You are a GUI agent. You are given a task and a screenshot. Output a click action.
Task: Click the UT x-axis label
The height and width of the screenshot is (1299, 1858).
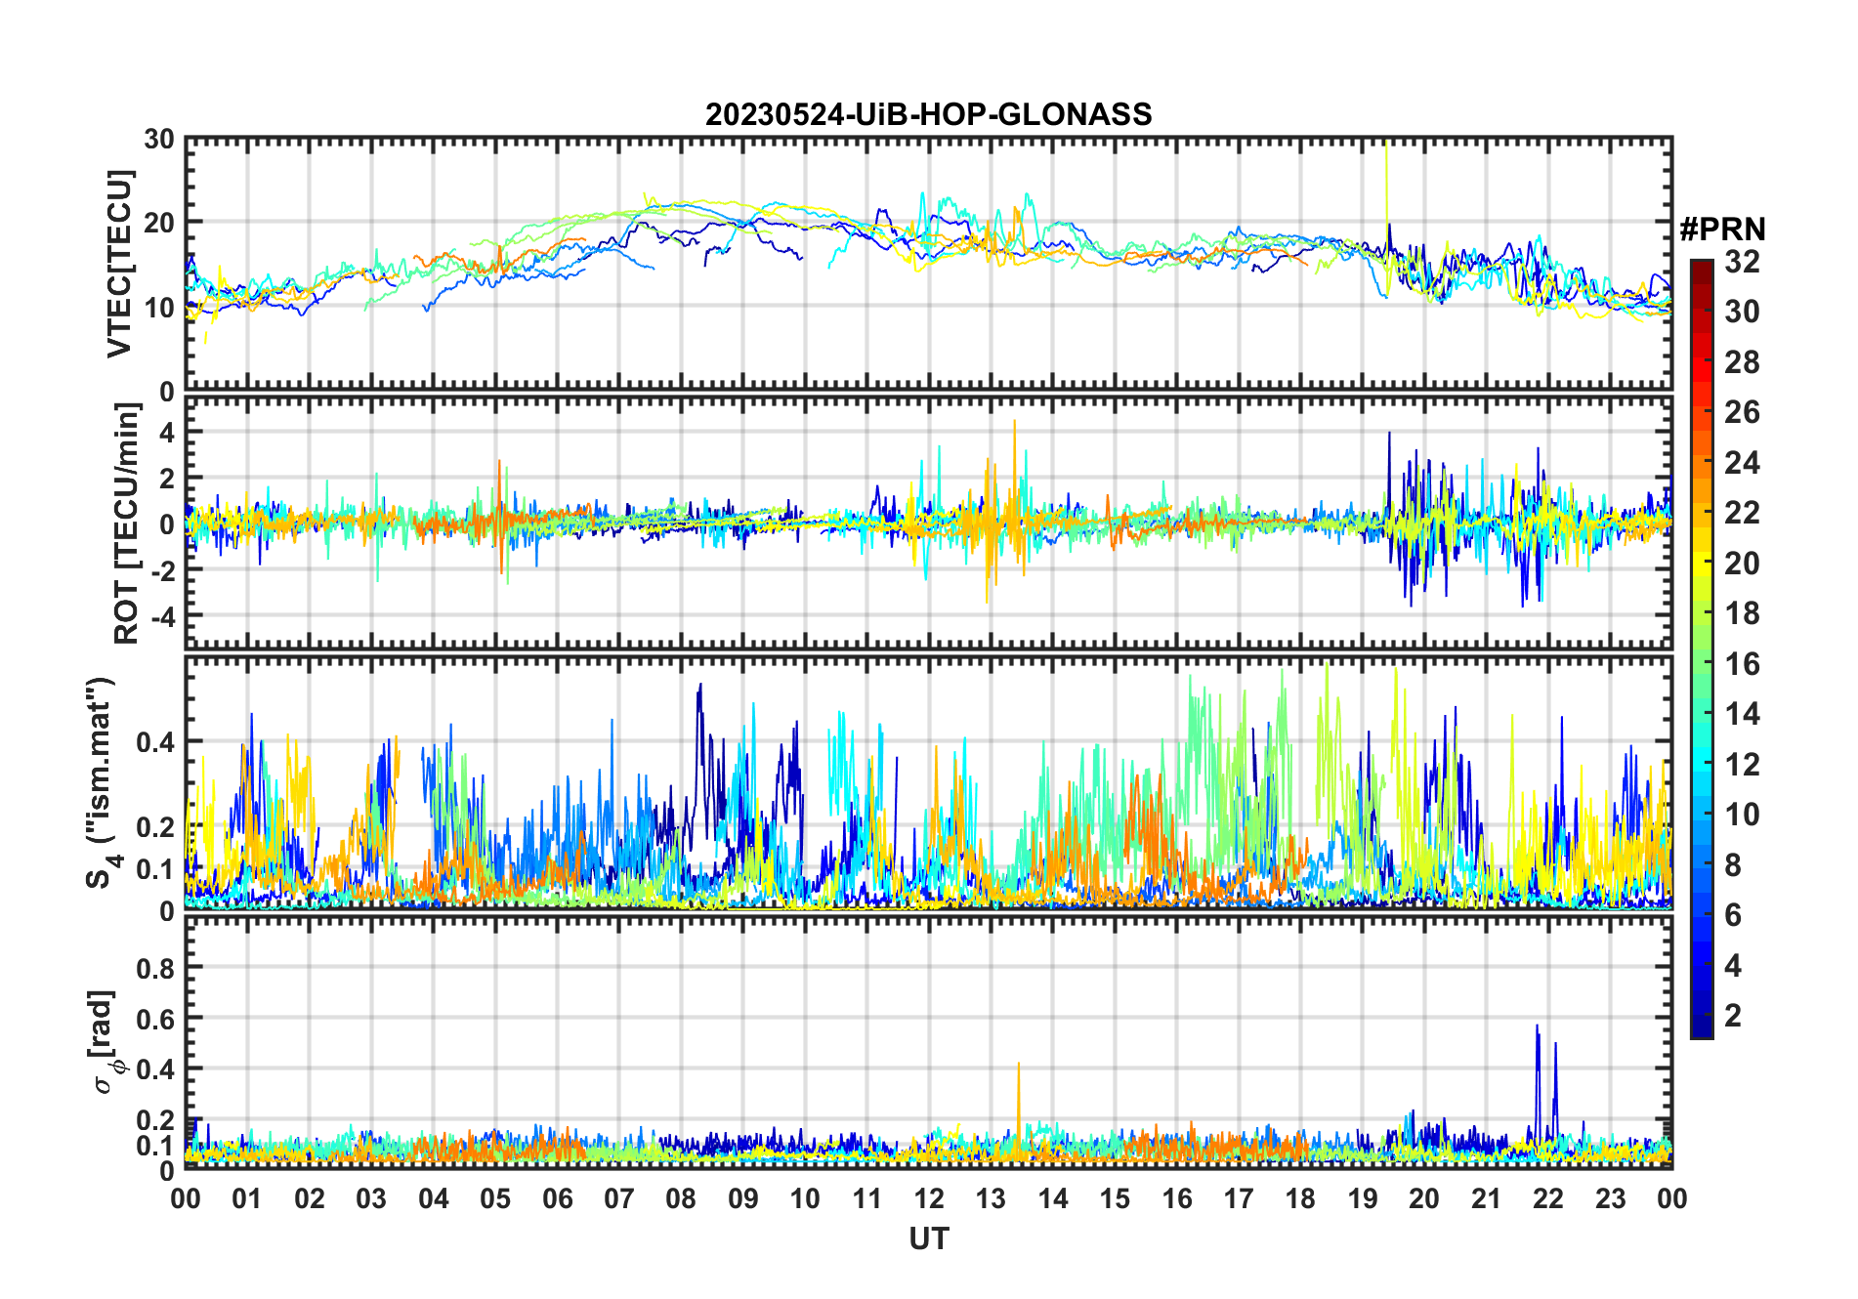point(928,1238)
